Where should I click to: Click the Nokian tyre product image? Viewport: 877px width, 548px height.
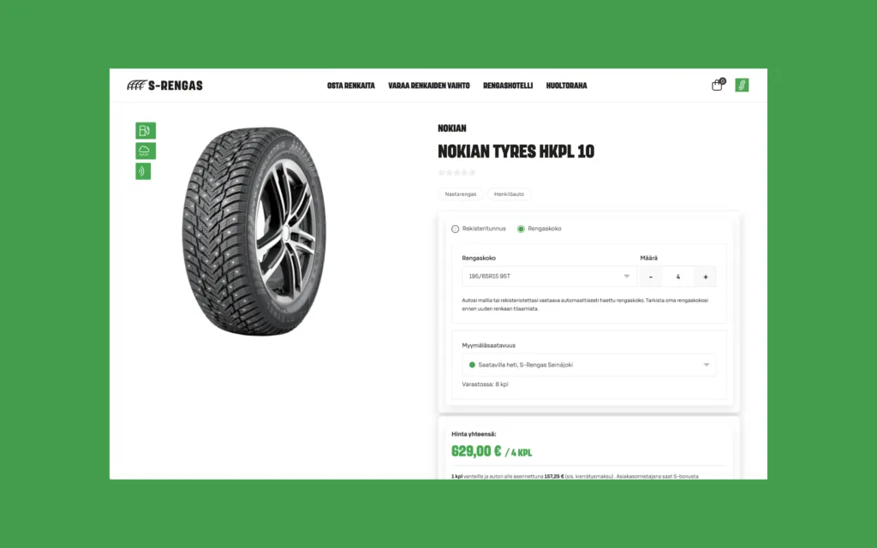pyautogui.click(x=255, y=231)
